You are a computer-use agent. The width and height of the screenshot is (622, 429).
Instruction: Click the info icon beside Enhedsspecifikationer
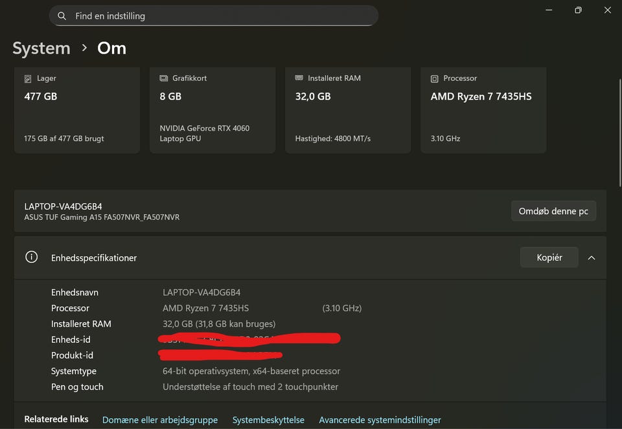click(x=31, y=257)
